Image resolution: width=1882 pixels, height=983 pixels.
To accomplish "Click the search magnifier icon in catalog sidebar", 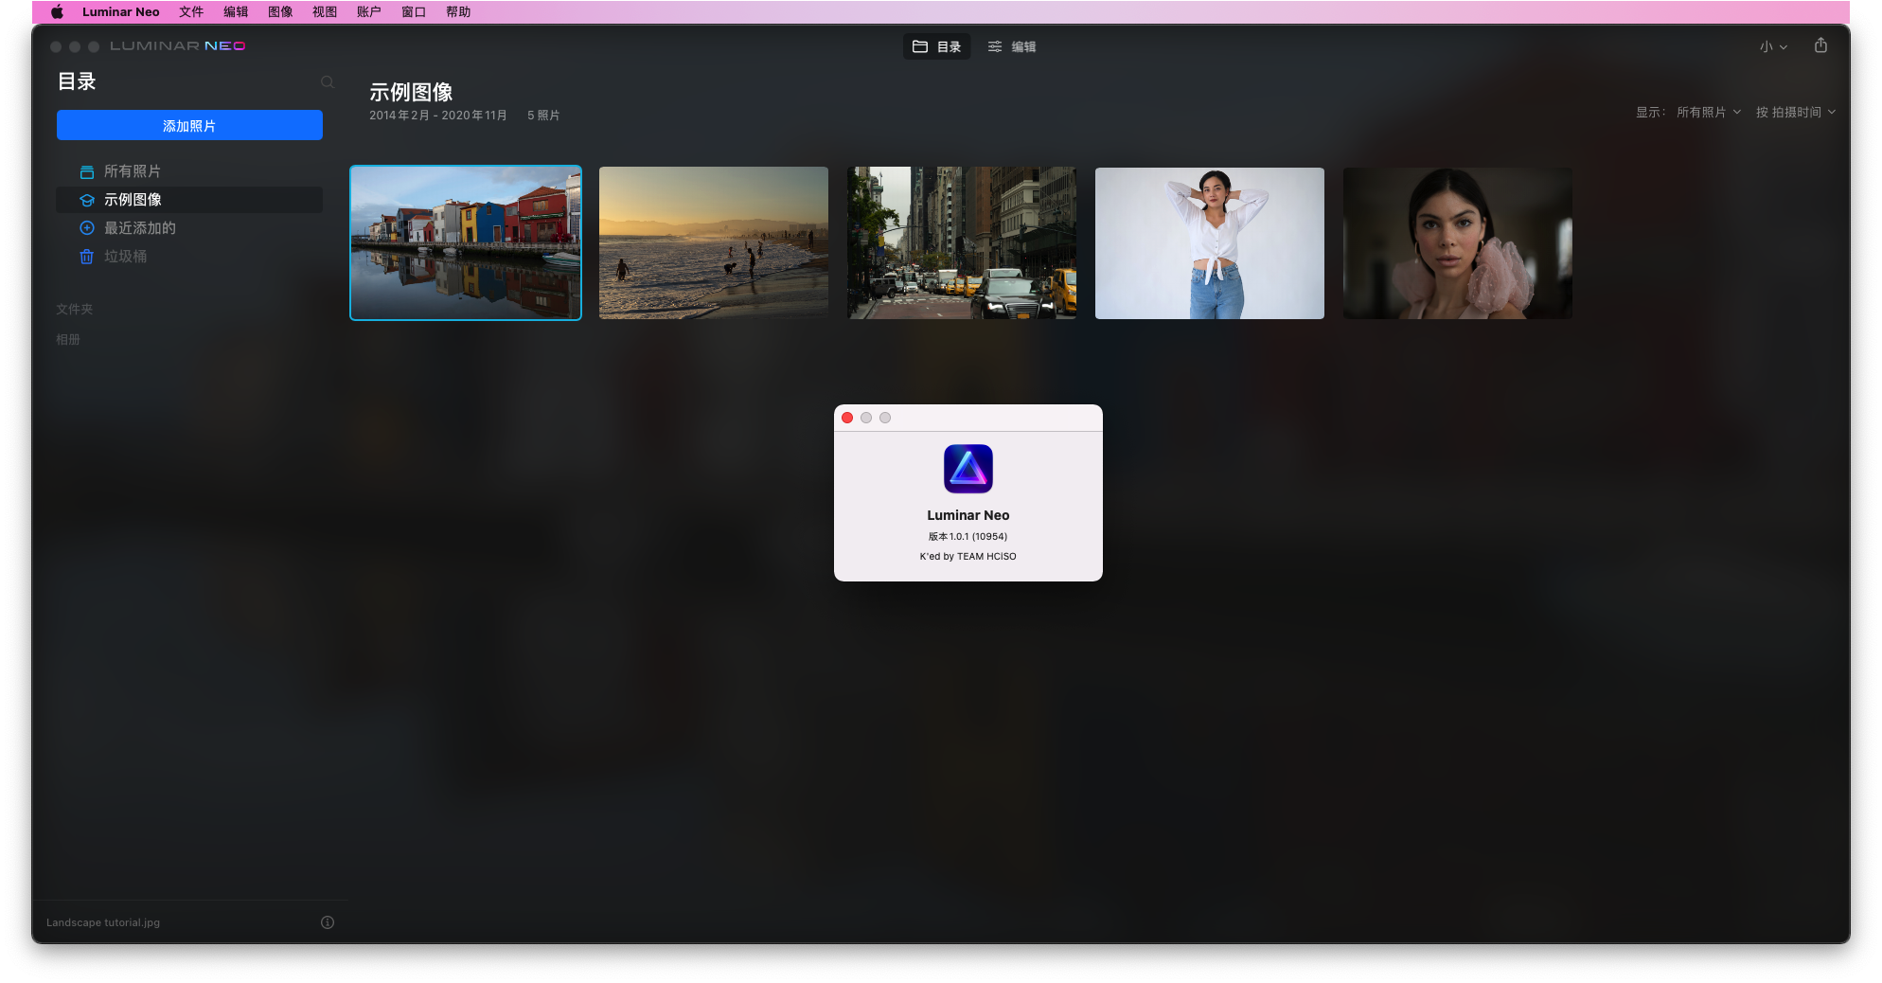I will (x=328, y=82).
